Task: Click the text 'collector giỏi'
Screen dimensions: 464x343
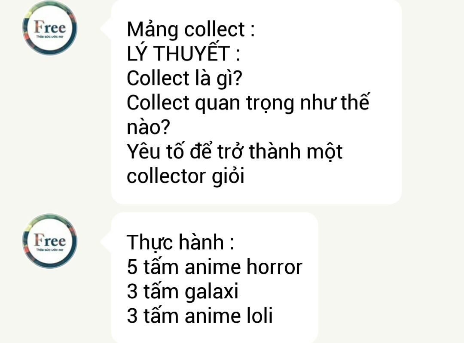Action: click(x=186, y=176)
